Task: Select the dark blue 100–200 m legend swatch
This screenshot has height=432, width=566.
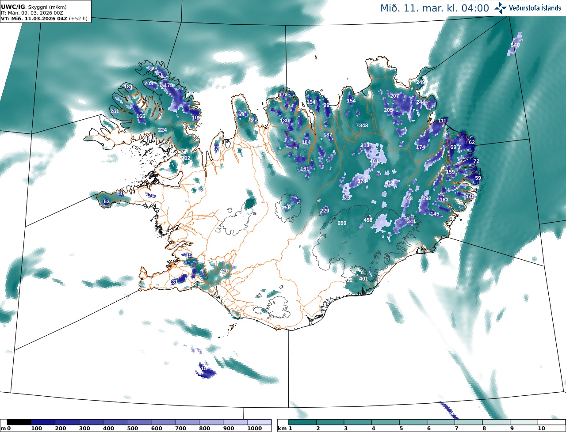Action: pyautogui.click(x=43, y=422)
